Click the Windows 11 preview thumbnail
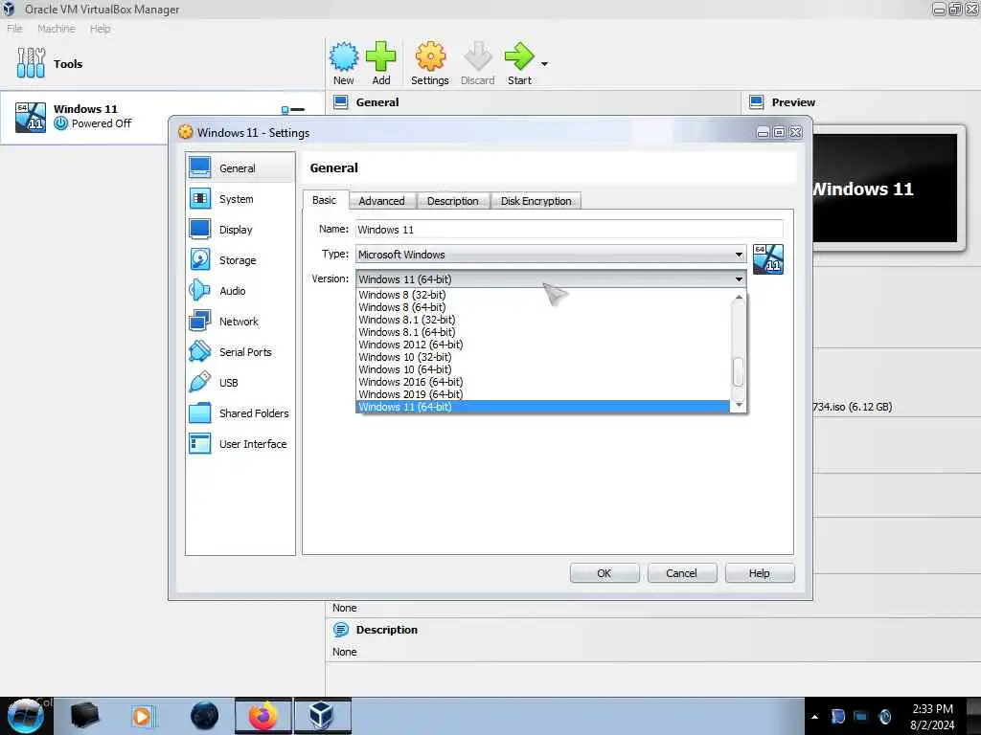 click(884, 188)
